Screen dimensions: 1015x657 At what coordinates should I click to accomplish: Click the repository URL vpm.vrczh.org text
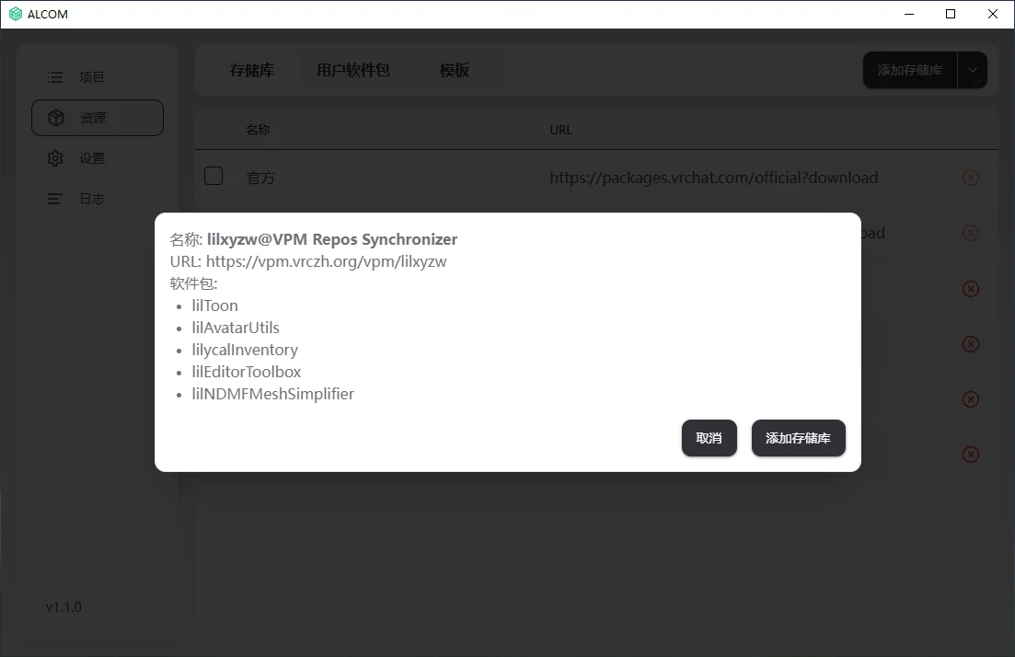coord(327,261)
